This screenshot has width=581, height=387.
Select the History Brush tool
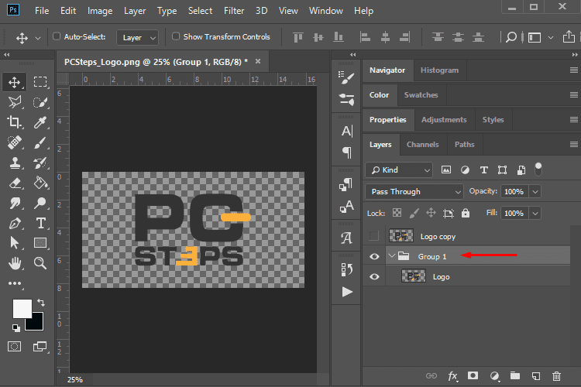[40, 163]
